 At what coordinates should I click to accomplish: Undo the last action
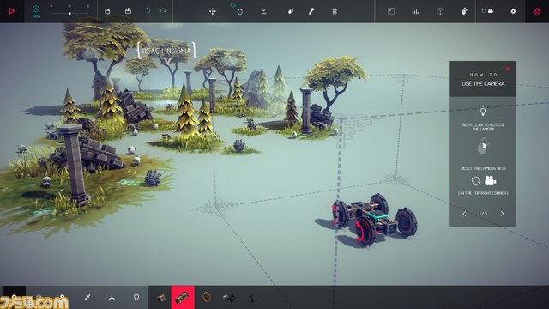[148, 11]
